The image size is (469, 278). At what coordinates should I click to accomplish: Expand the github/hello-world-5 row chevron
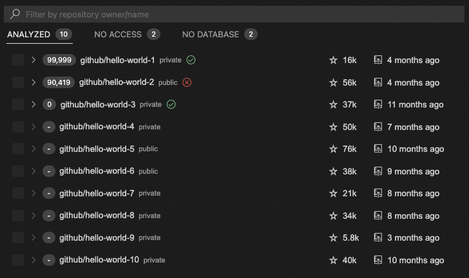(33, 149)
